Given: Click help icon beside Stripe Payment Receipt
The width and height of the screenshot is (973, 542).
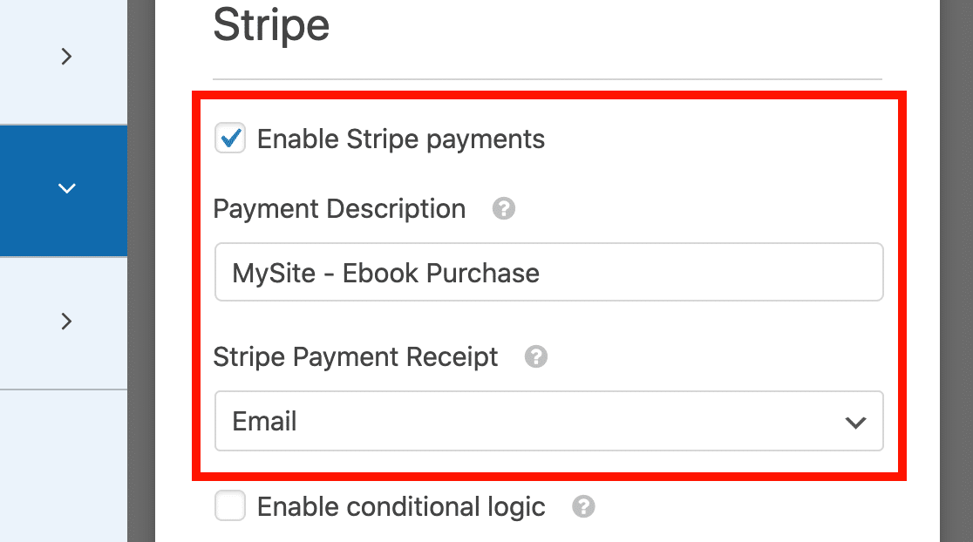Looking at the screenshot, I should tap(535, 356).
